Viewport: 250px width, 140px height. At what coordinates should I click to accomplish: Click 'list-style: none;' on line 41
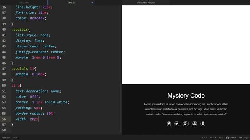[33, 35]
